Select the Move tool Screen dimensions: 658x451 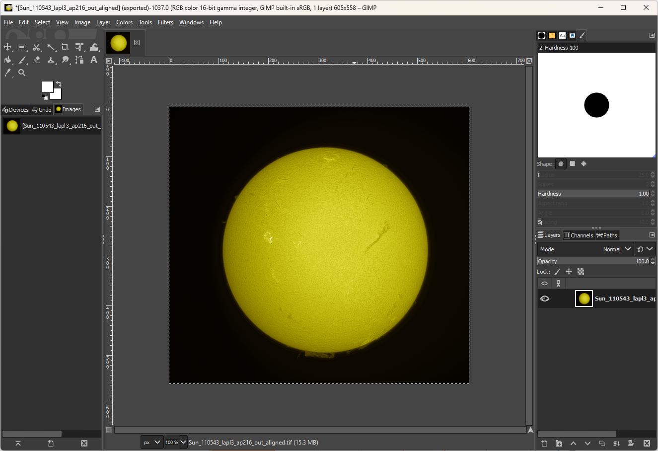click(x=7, y=47)
